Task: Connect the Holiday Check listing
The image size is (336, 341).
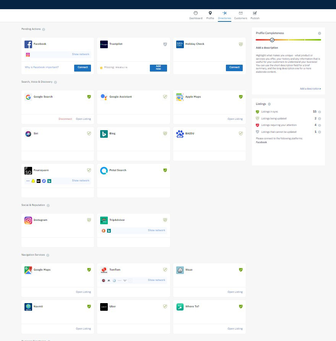Action: click(x=234, y=68)
